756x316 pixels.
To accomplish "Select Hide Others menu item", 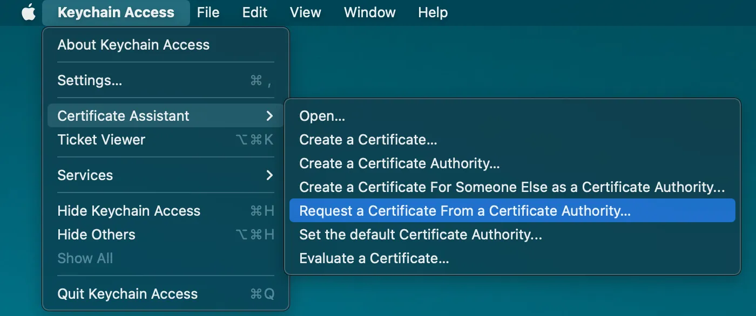I will (166, 235).
